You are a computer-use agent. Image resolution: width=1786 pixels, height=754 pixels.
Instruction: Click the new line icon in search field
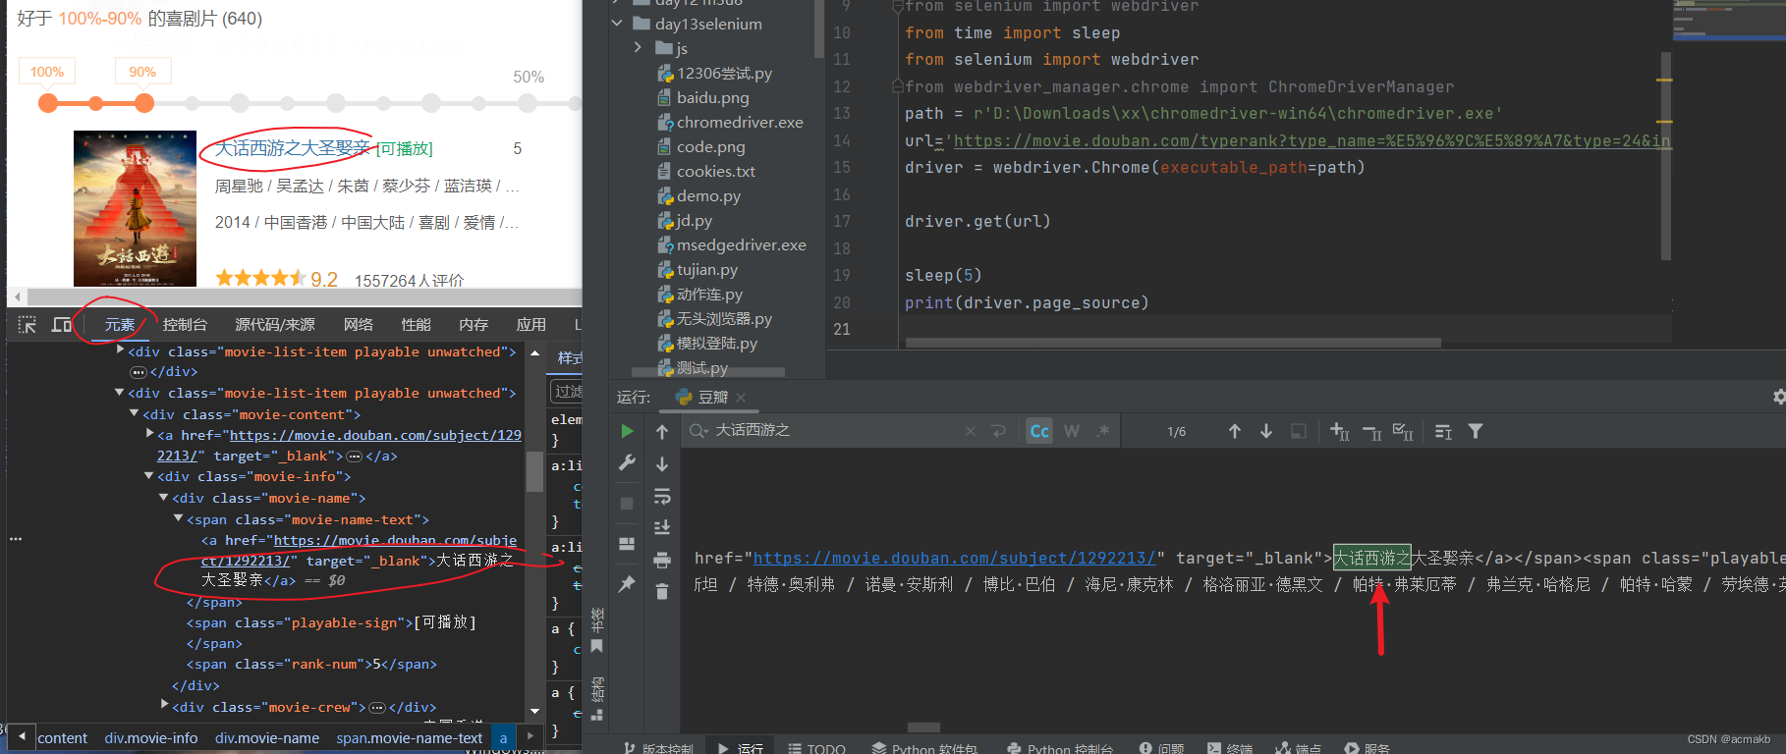click(x=999, y=431)
